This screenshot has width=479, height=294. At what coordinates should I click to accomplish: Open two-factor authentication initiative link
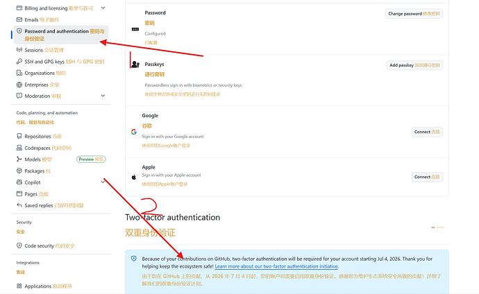(x=276, y=266)
